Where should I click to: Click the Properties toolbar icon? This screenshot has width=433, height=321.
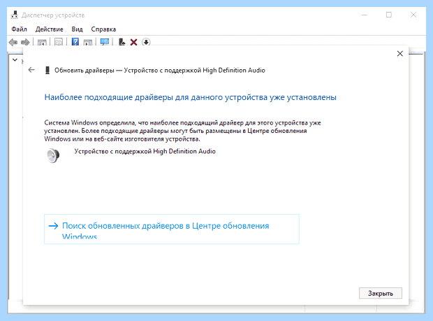click(x=58, y=42)
